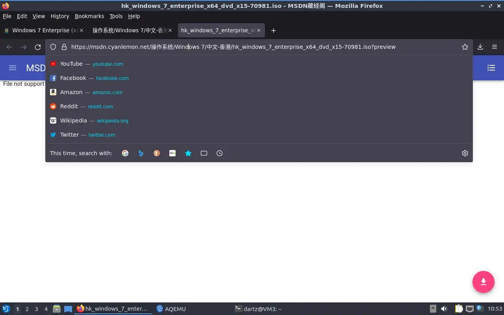Search with Google one-off engine icon
The width and height of the screenshot is (504, 315).
click(x=125, y=153)
